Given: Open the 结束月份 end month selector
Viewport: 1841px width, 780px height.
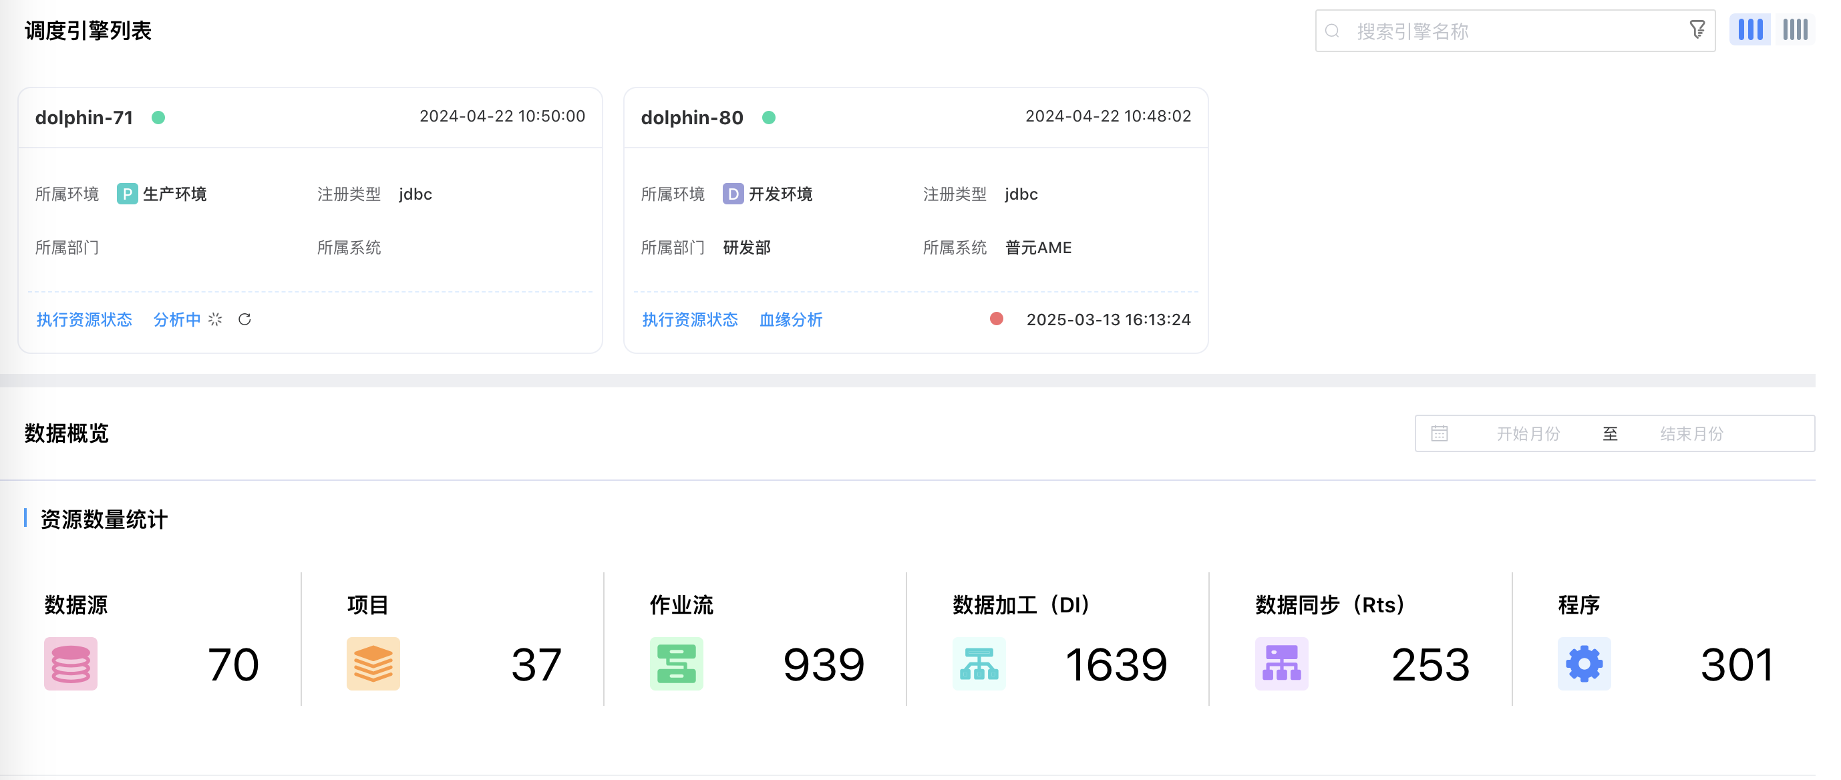Looking at the screenshot, I should click(1691, 432).
